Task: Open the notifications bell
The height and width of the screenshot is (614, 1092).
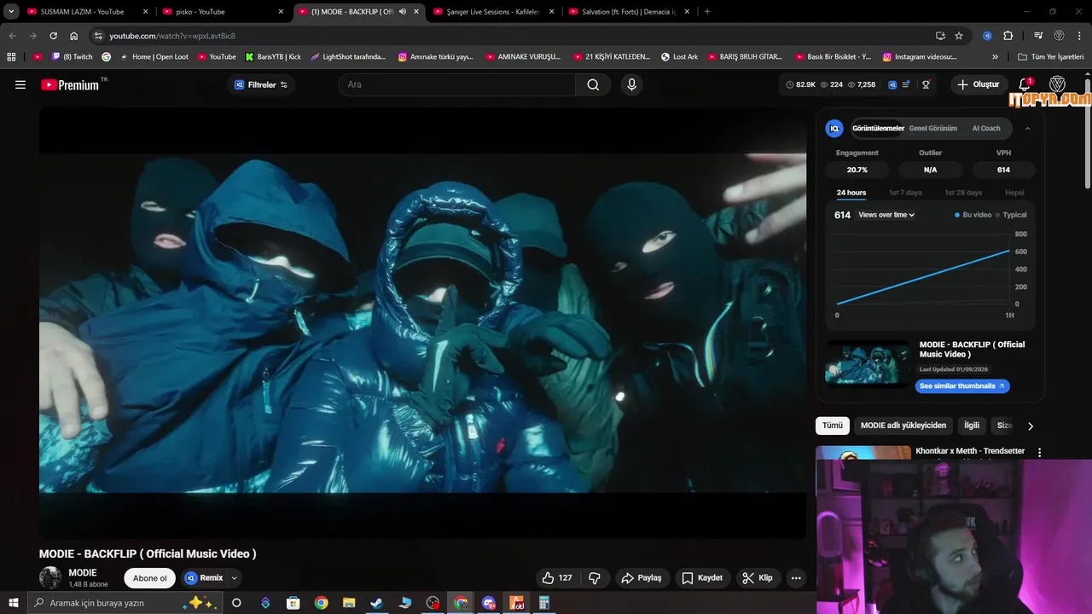Action: (1025, 84)
